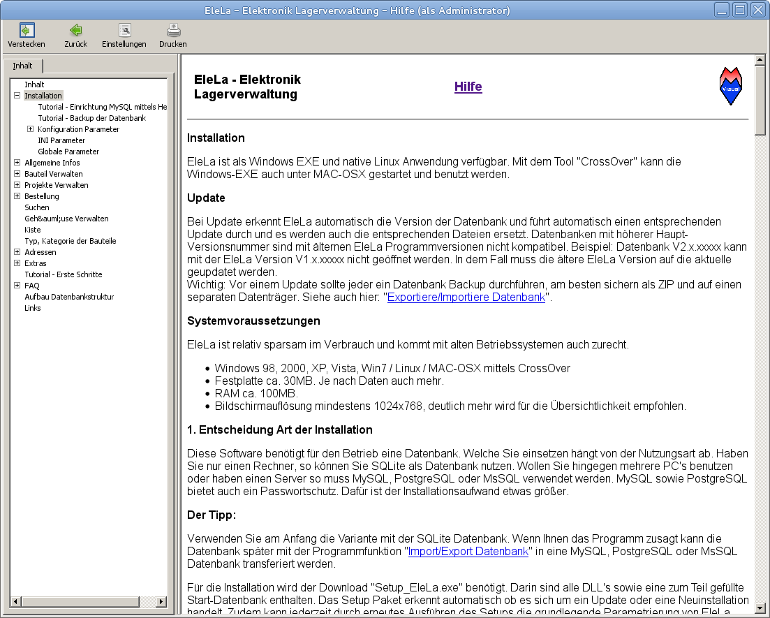Click the content pane scroll-down arrow

click(x=760, y=608)
